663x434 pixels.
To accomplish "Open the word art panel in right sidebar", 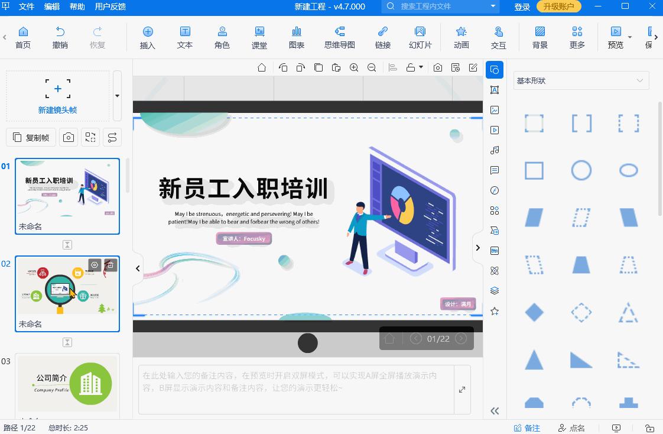I will tap(495, 89).
